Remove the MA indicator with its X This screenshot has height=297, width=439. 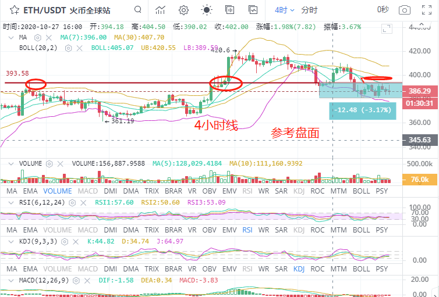point(49,37)
